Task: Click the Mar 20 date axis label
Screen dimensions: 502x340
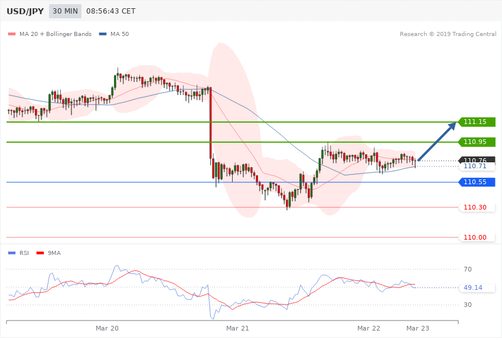Action: pyautogui.click(x=107, y=328)
